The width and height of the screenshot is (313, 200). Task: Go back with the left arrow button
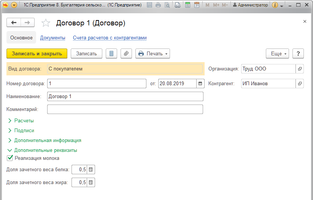tap(14, 22)
